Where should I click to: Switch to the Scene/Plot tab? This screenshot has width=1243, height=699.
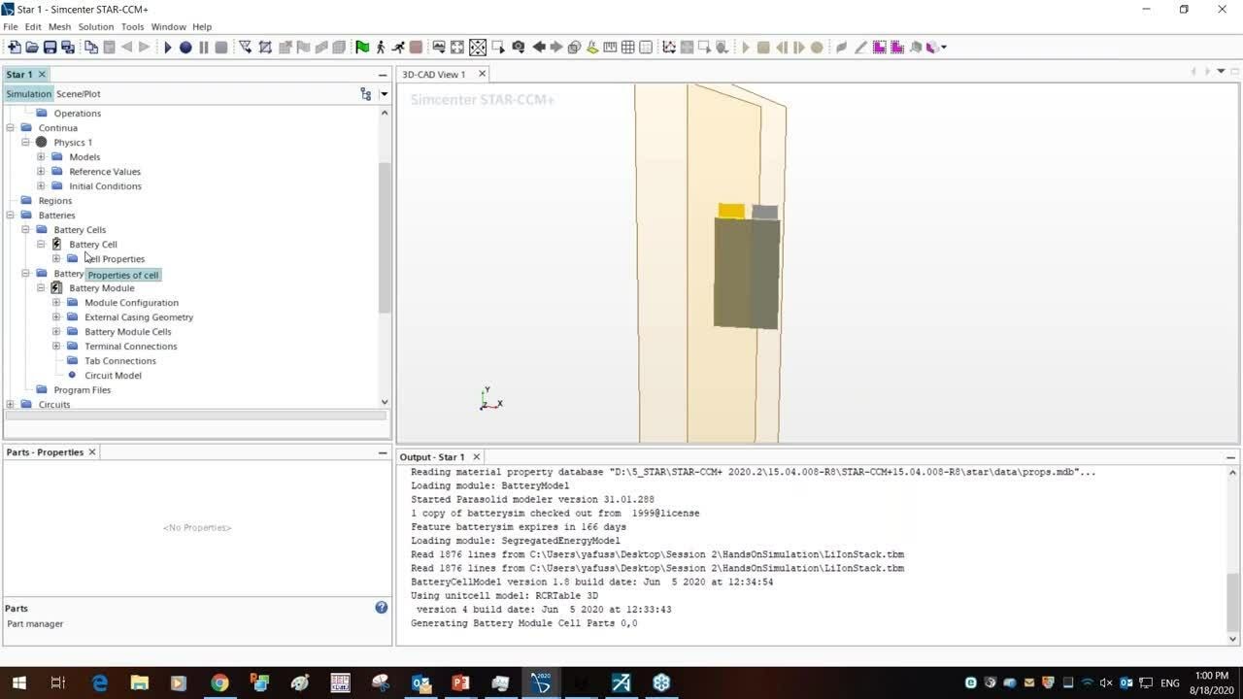click(79, 94)
